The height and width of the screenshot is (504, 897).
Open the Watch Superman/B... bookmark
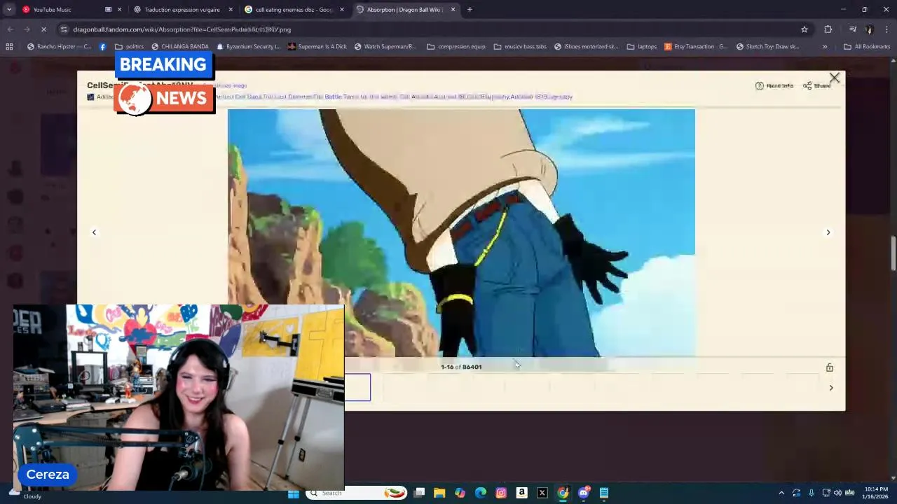[385, 47]
